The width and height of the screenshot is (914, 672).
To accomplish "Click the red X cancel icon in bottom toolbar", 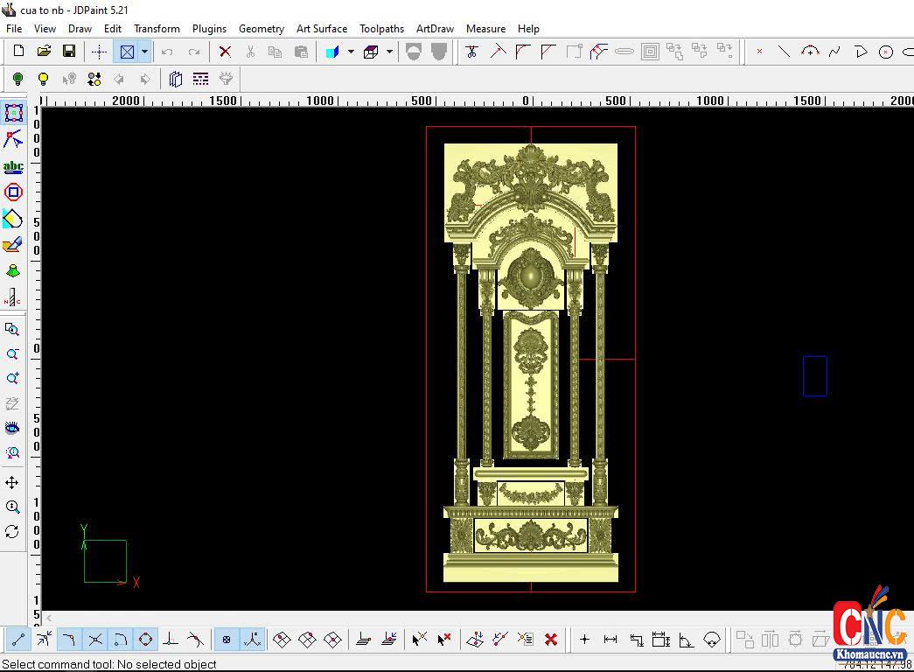I will coord(551,640).
